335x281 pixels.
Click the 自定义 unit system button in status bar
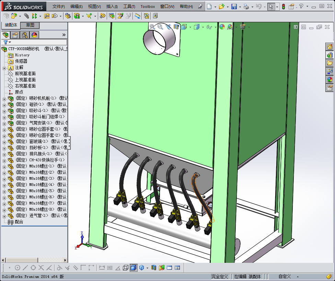pos(284,277)
